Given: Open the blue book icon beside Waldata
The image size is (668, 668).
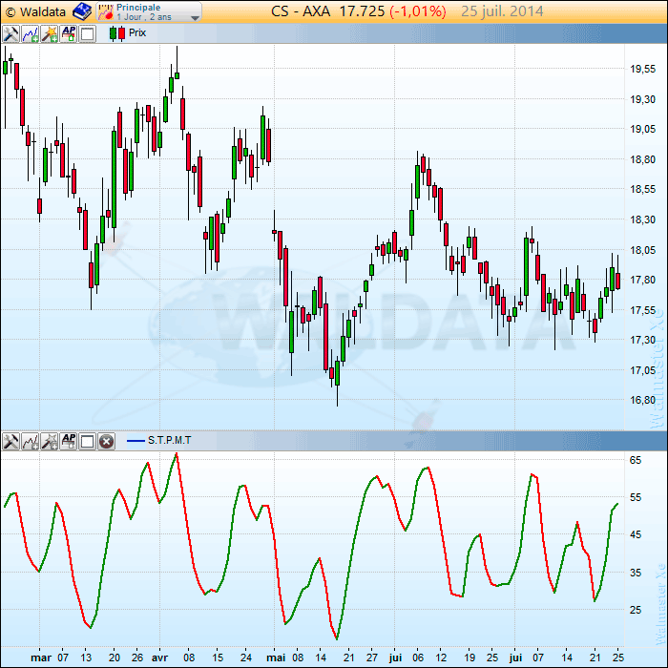Looking at the screenshot, I should click(x=82, y=11).
